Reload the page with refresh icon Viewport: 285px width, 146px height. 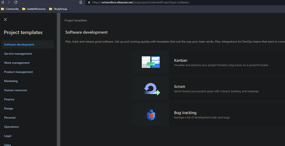click(16, 2)
